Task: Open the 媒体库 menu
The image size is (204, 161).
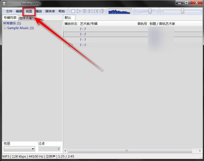Action: click(50, 11)
